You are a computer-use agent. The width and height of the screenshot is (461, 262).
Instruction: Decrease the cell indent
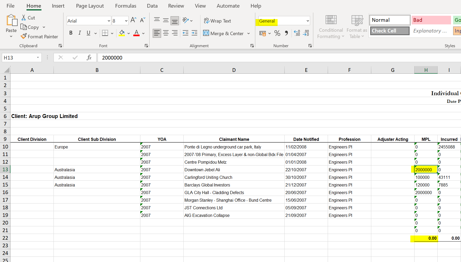(186, 33)
